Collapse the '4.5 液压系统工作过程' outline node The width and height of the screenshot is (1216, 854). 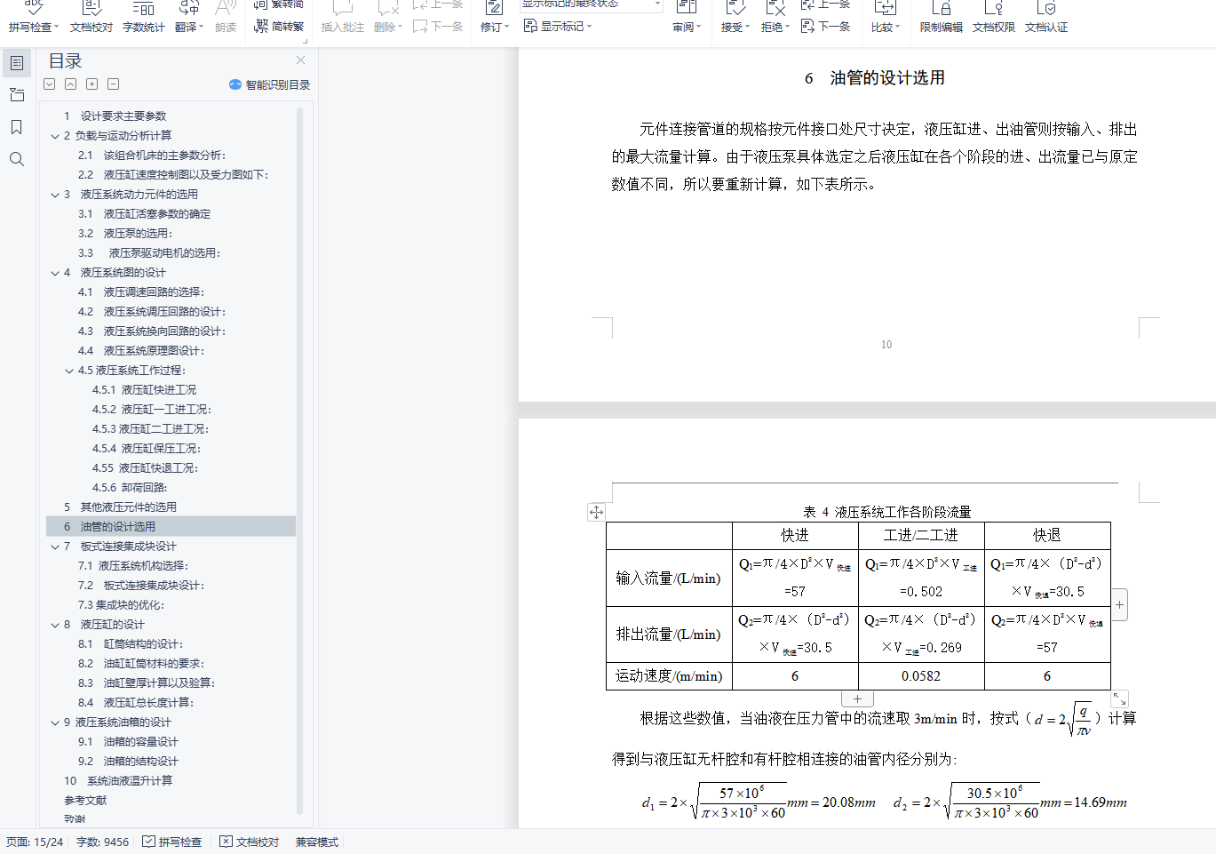click(69, 371)
